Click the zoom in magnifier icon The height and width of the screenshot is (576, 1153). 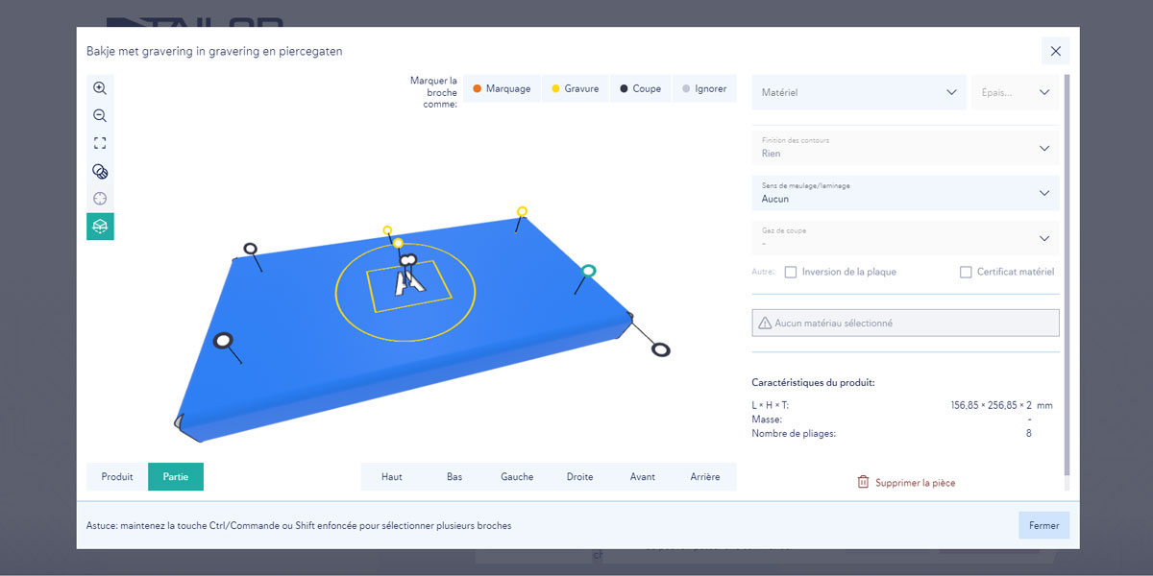[100, 88]
